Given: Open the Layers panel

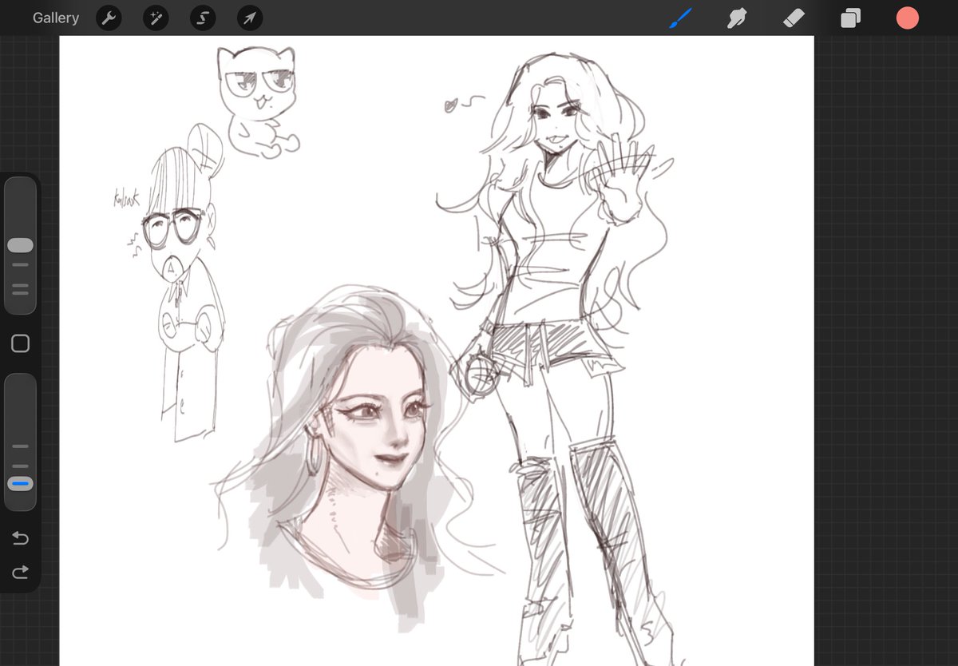Looking at the screenshot, I should pyautogui.click(x=850, y=18).
